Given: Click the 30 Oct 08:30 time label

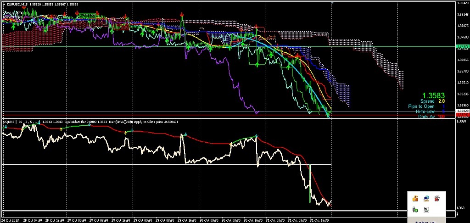Looking at the screenshot, I should tap(231, 220).
